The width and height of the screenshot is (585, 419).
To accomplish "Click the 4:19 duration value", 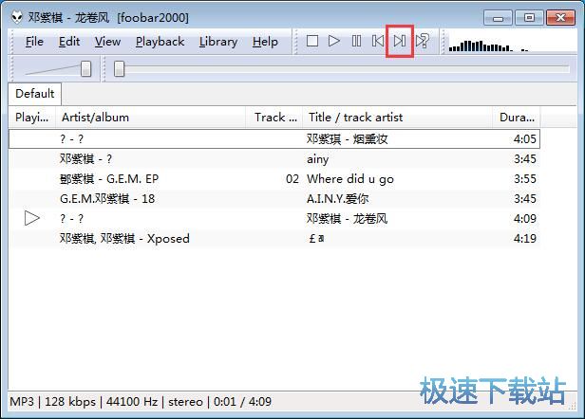I will pos(525,238).
